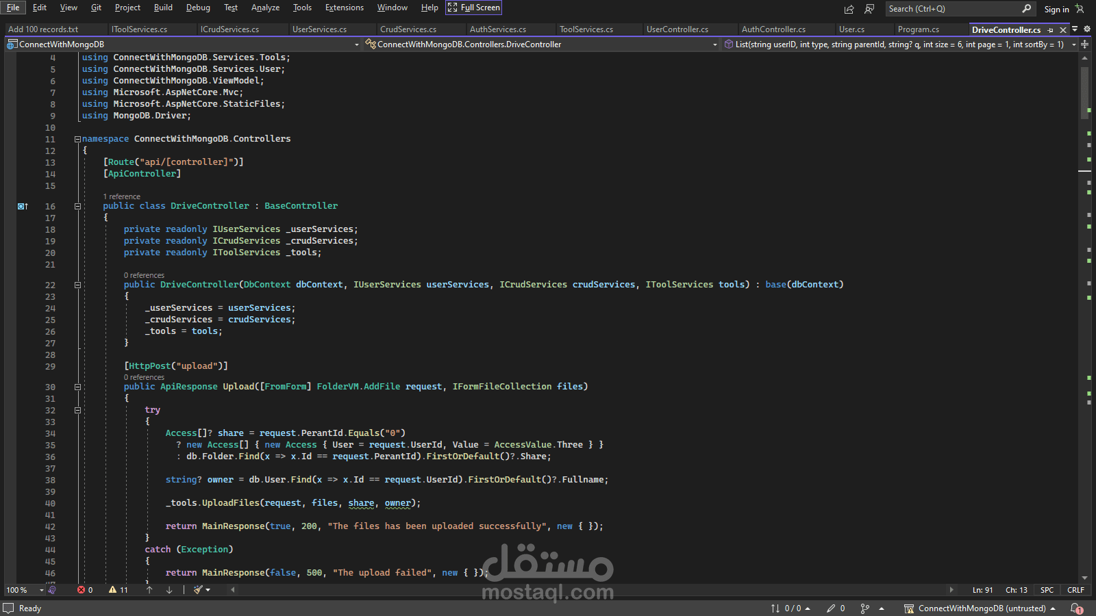Switch to the UserController.cs tab
Screen dimensions: 1096x616
point(677,29)
